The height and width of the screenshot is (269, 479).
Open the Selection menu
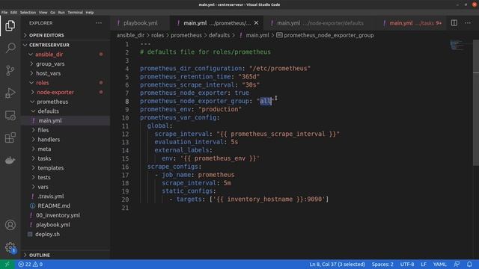[28, 13]
